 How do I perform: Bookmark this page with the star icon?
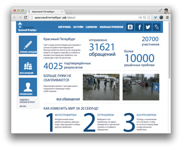click(149, 17)
